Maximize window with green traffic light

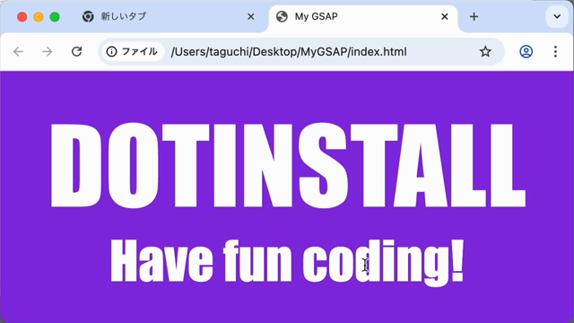pyautogui.click(x=55, y=17)
